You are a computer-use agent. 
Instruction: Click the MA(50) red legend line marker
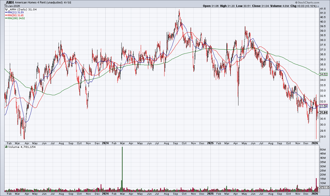tap(6, 15)
